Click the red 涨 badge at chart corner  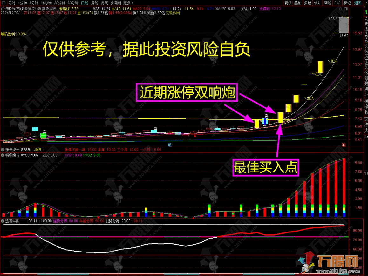pyautogui.click(x=344, y=145)
